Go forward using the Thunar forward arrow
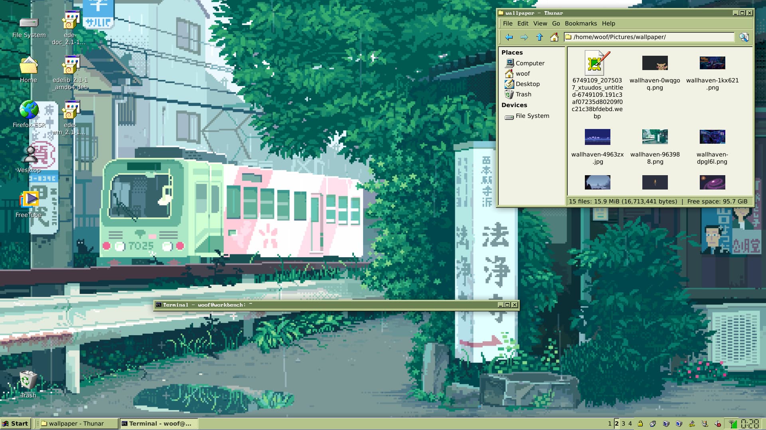The height and width of the screenshot is (430, 766). [x=524, y=37]
